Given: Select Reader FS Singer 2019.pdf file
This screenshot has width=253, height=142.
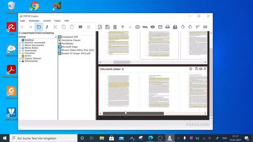Looking at the screenshot, I should click(76, 53).
